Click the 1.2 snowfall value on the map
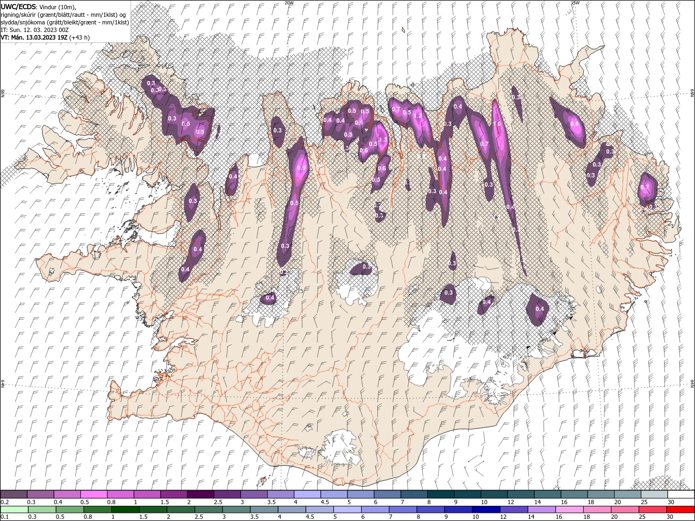This screenshot has width=695, height=521. click(x=418, y=116)
